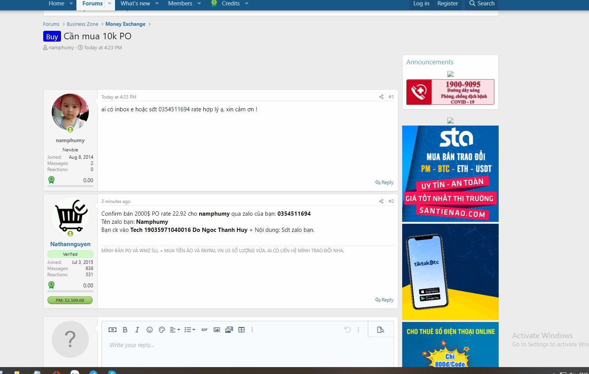Open the smilies picker in the editor
This screenshot has width=589, height=374.
coord(149,330)
